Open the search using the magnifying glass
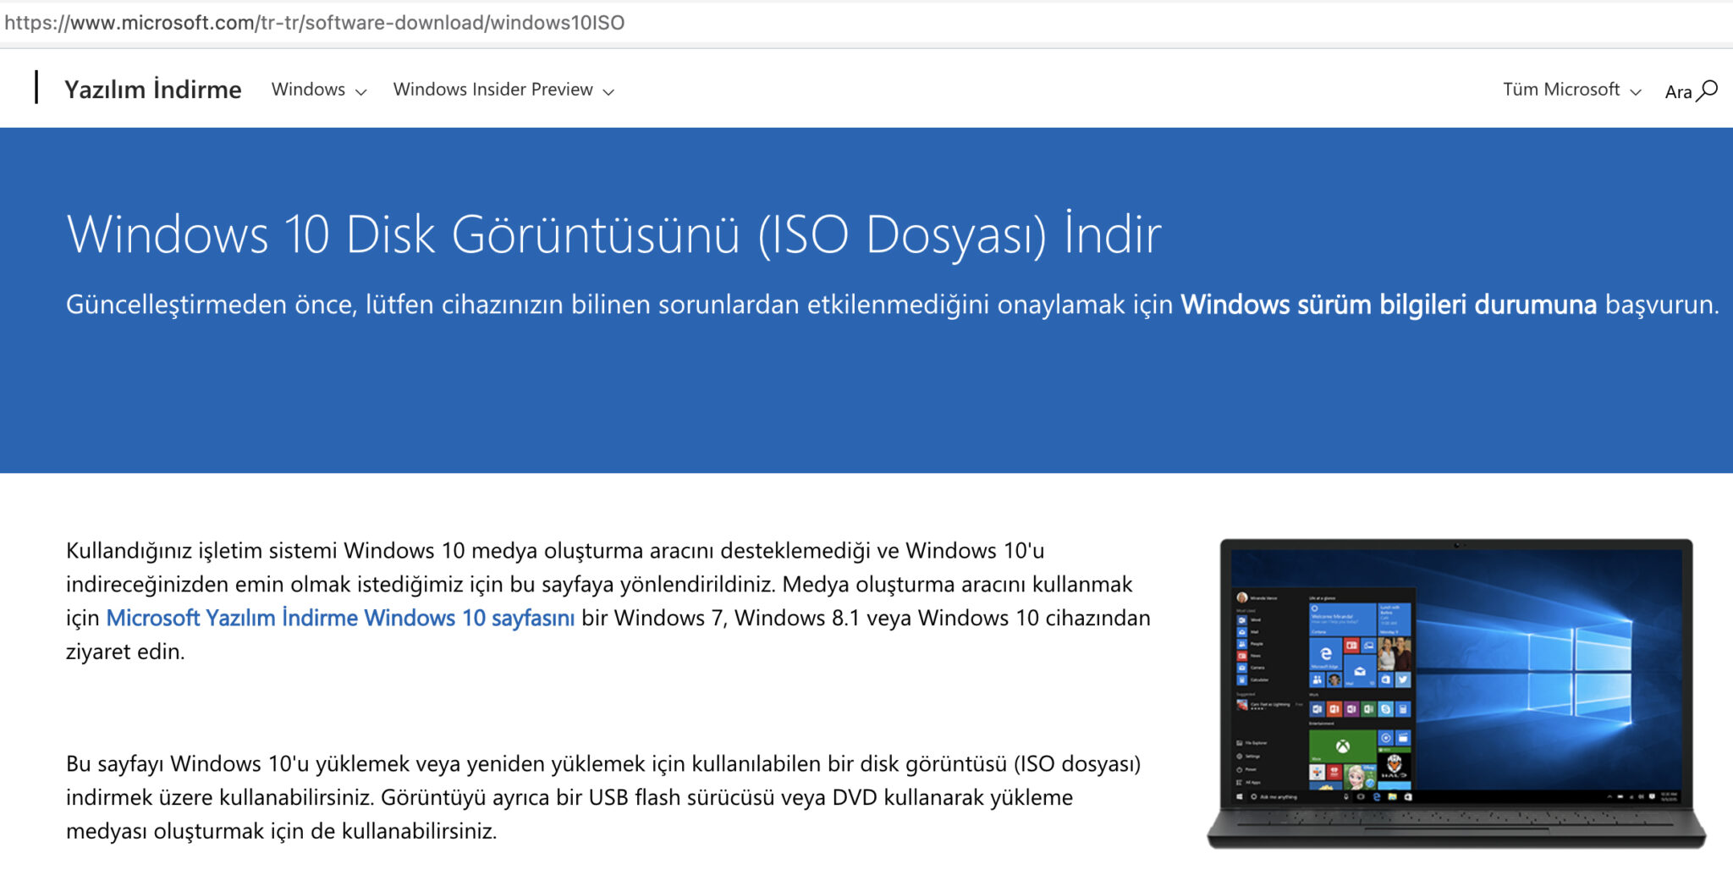This screenshot has height=875, width=1733. click(1708, 91)
